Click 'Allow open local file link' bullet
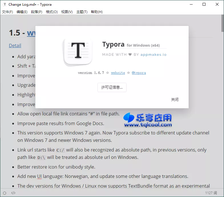The image size is (224, 197). (68, 114)
